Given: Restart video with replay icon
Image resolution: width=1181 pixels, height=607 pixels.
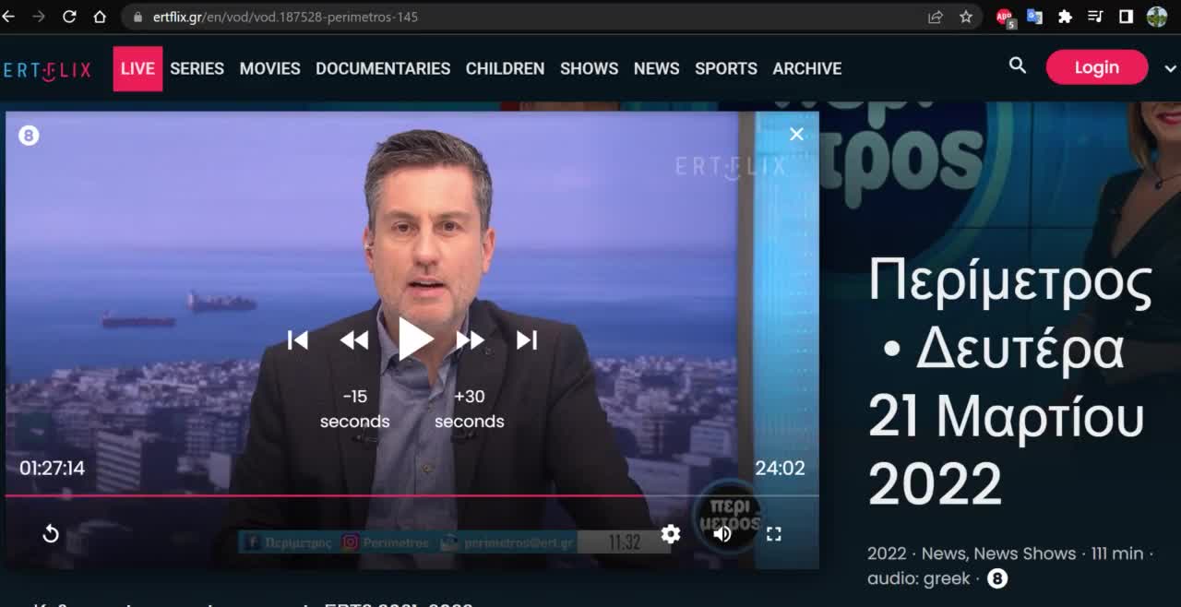Looking at the screenshot, I should (51, 534).
